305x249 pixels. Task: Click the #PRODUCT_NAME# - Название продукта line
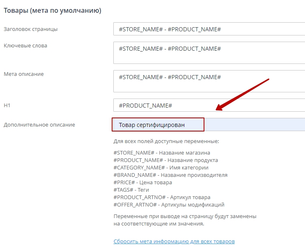(166, 160)
